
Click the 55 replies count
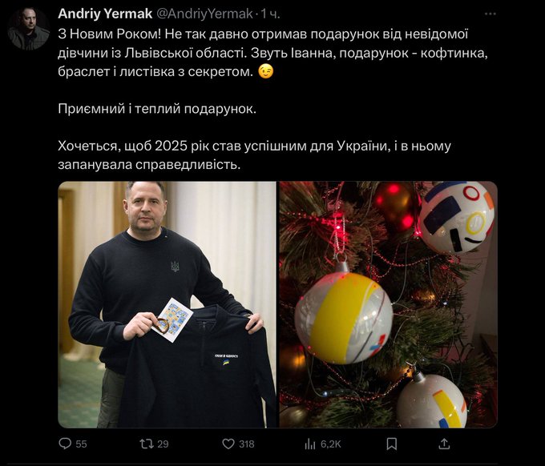tap(81, 444)
